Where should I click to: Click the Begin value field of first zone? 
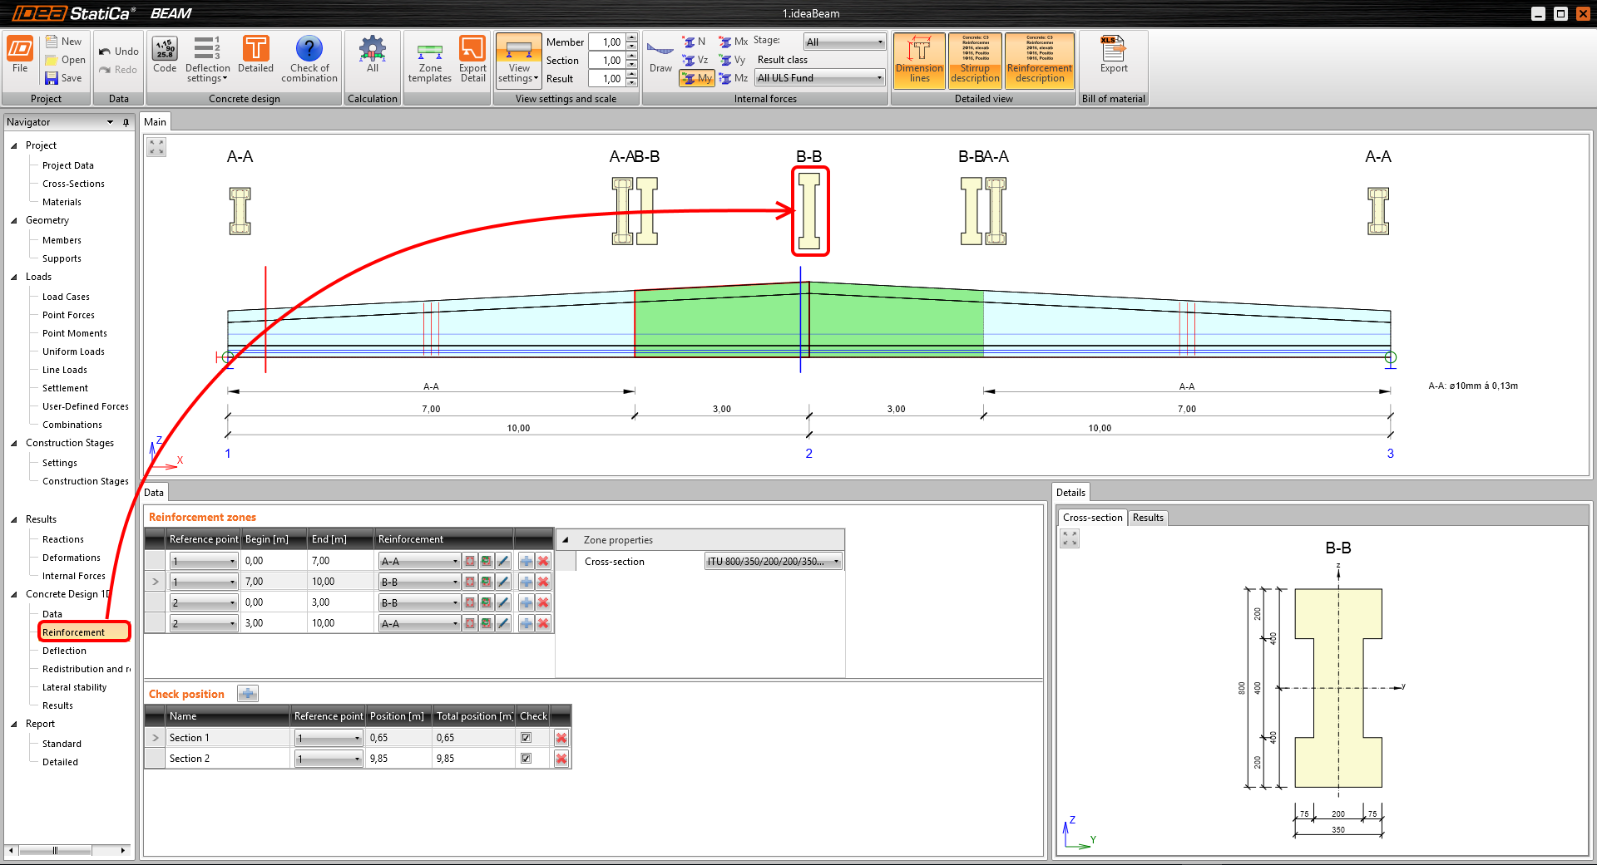pos(274,562)
